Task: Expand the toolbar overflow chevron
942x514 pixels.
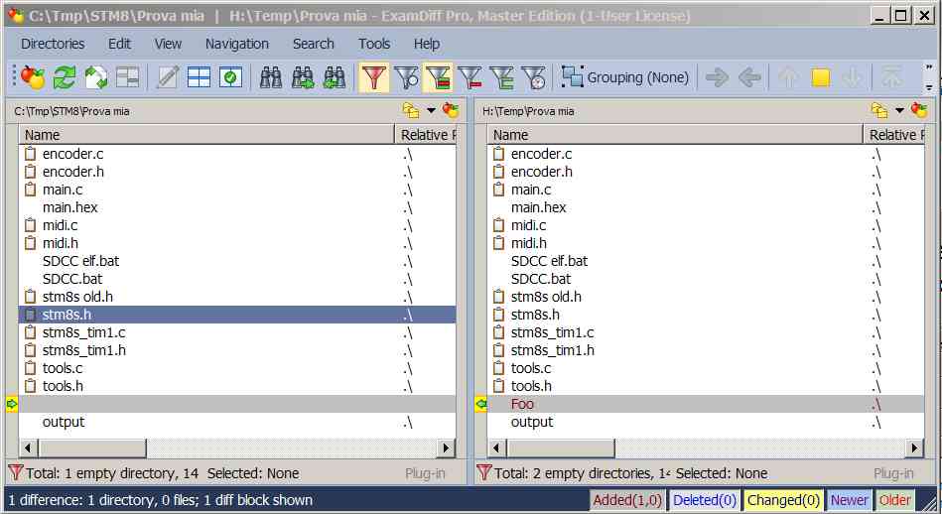Action: [929, 77]
